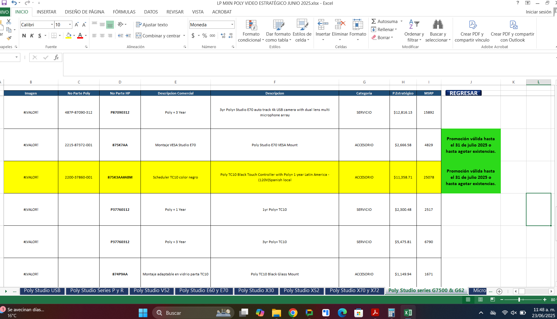Click the REGRESAR button
The width and height of the screenshot is (557, 319).
click(463, 93)
